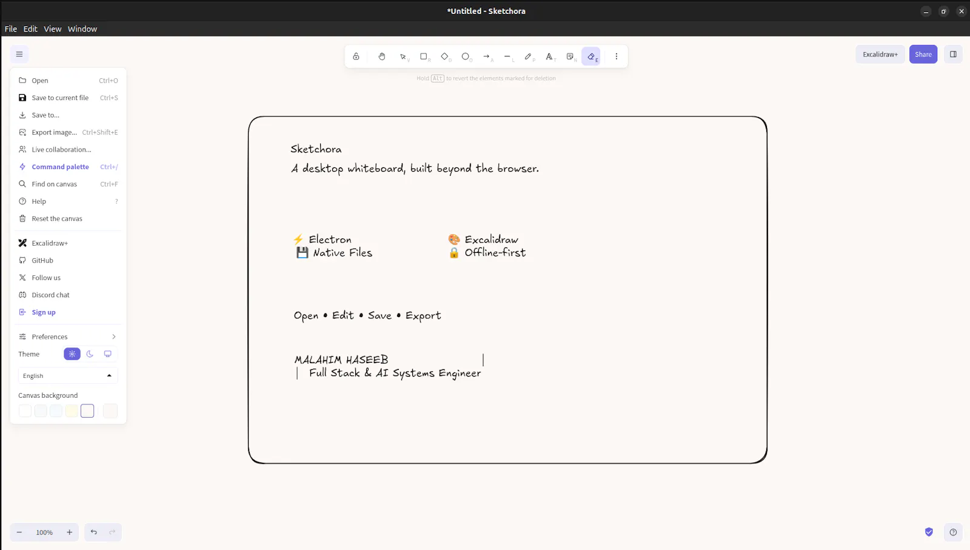970x550 pixels.
Task: Switch to dark theme
Action: [x=90, y=354]
